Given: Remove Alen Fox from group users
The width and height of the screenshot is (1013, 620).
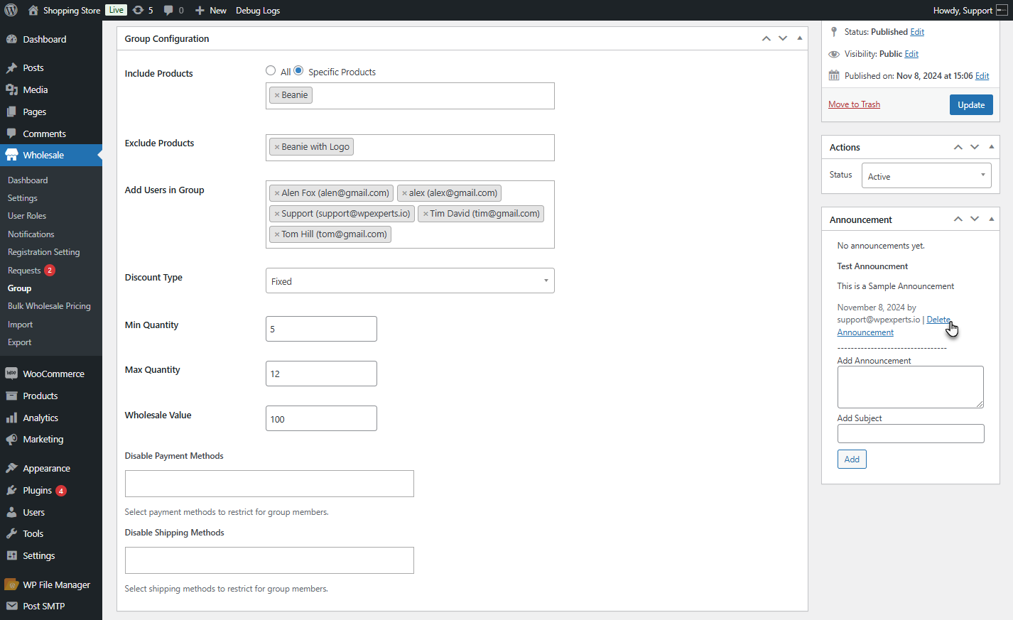Looking at the screenshot, I should 277,193.
